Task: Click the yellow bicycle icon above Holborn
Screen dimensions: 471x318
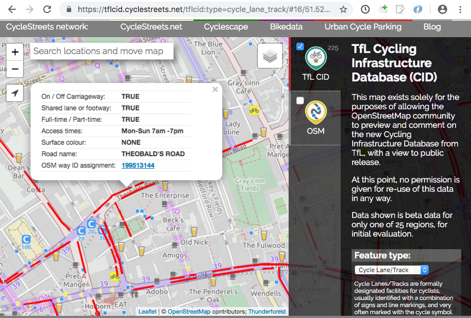Action: pos(114,276)
